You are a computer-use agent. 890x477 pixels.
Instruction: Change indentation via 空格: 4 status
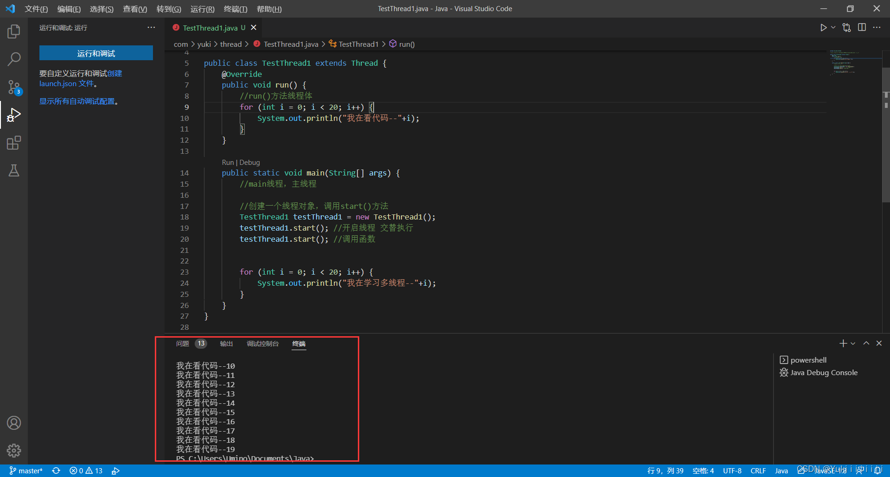(x=703, y=471)
